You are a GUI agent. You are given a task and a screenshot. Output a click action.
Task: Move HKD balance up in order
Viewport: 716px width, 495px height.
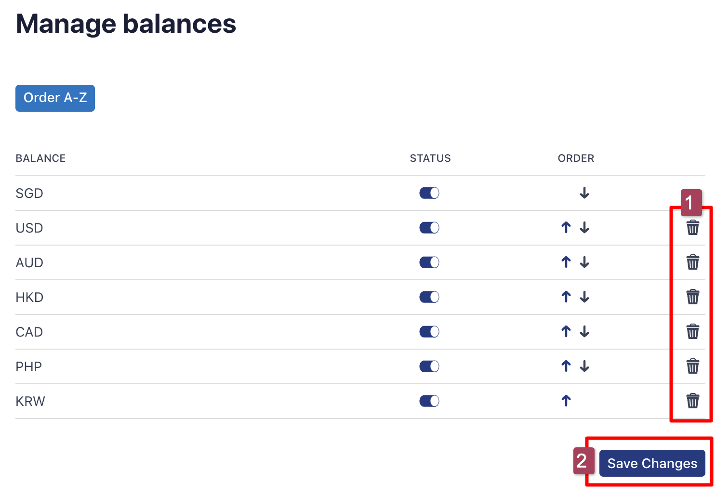tap(566, 297)
